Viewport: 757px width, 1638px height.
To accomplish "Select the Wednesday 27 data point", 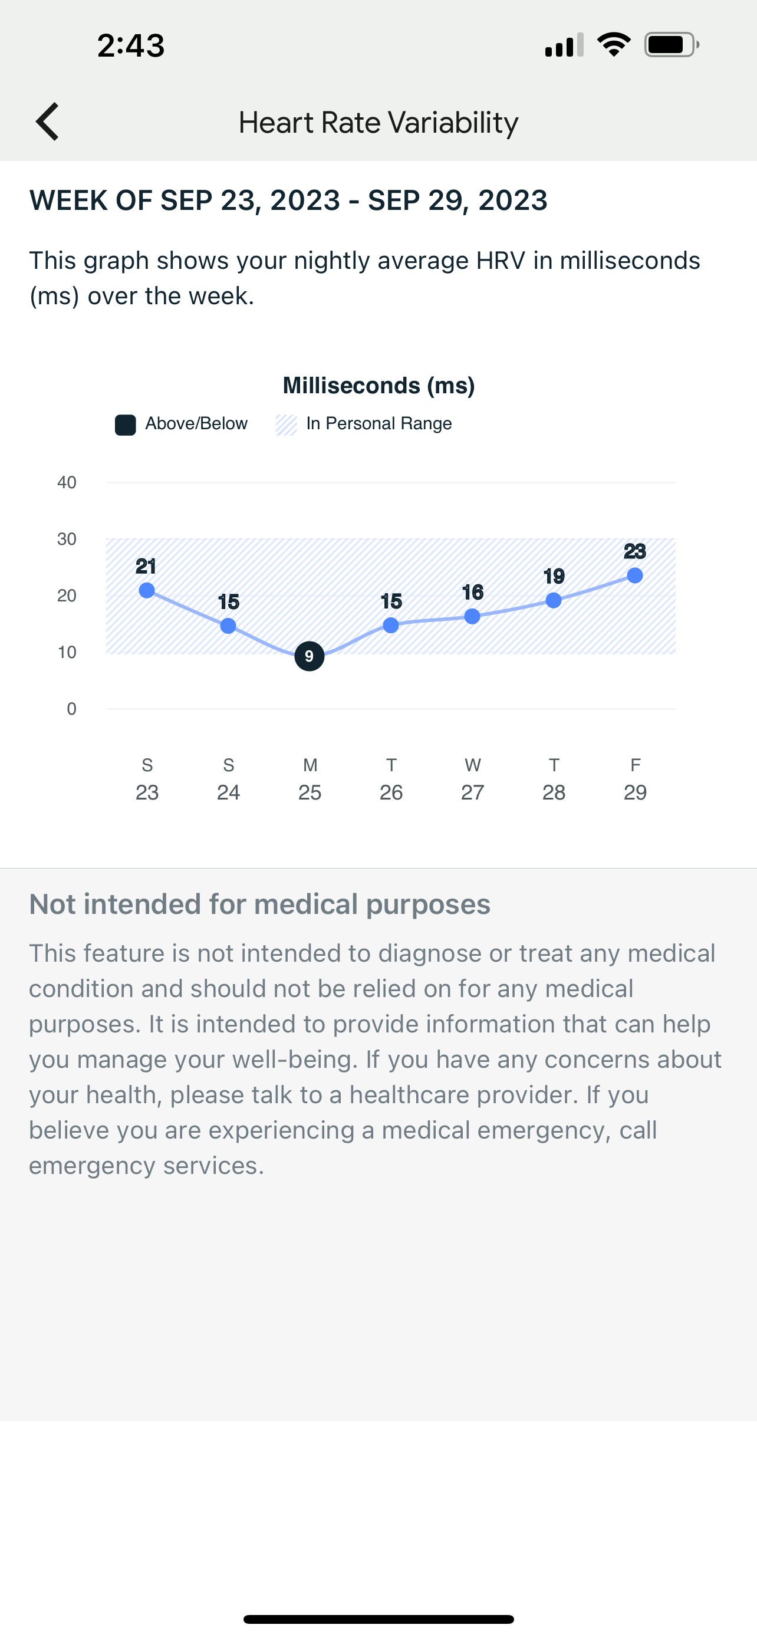I will (x=472, y=616).
